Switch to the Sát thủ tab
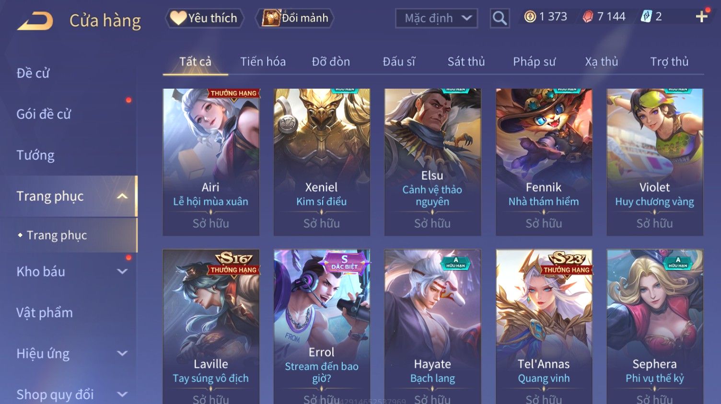Viewport: 721px width, 404px height. coord(466,61)
